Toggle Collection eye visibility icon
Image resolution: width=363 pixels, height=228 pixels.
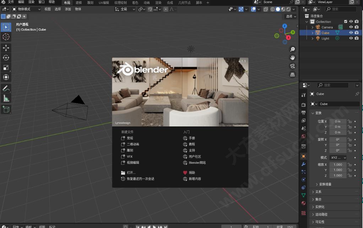351,22
